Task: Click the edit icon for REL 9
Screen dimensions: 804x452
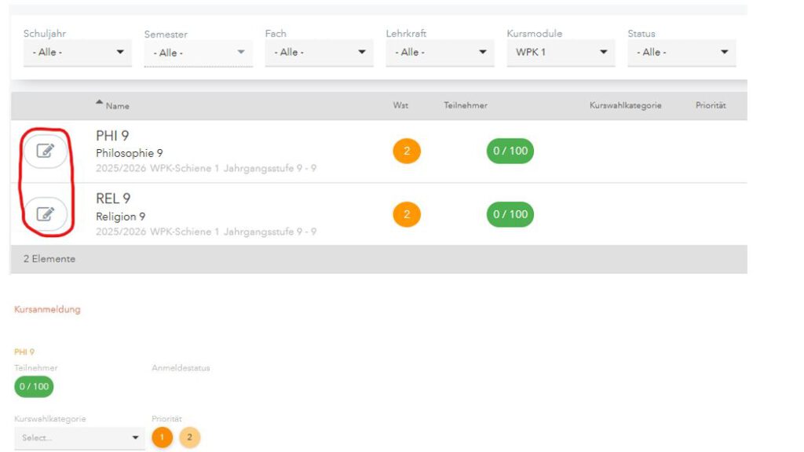Action: click(x=46, y=213)
